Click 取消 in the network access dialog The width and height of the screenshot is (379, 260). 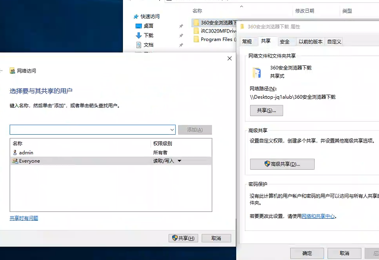tap(216, 238)
